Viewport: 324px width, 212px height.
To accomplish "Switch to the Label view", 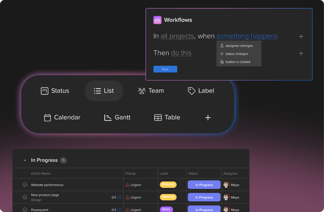I will pos(201,91).
